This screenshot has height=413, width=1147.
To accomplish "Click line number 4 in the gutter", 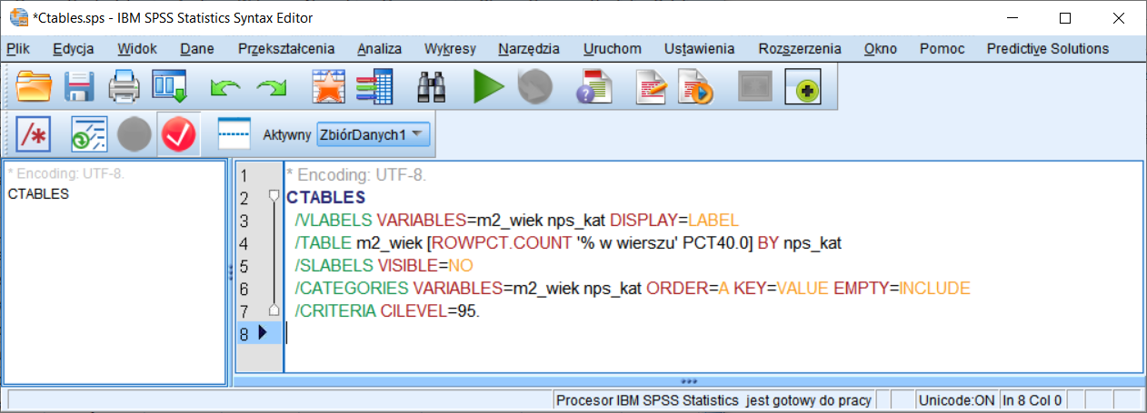I will click(x=244, y=243).
